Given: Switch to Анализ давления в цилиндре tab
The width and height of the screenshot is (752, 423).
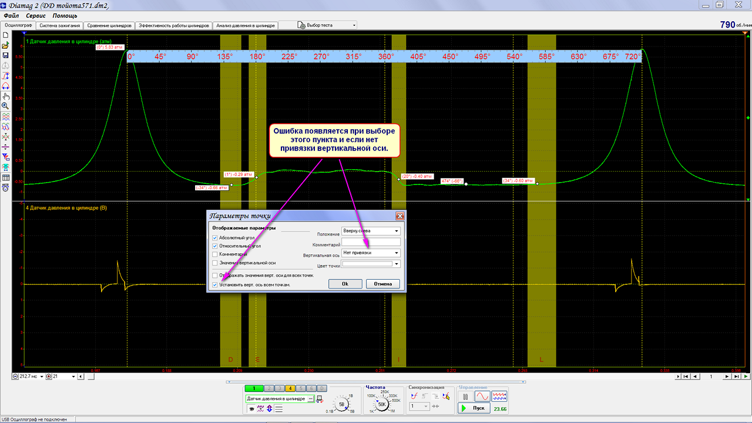Looking at the screenshot, I should [x=246, y=26].
